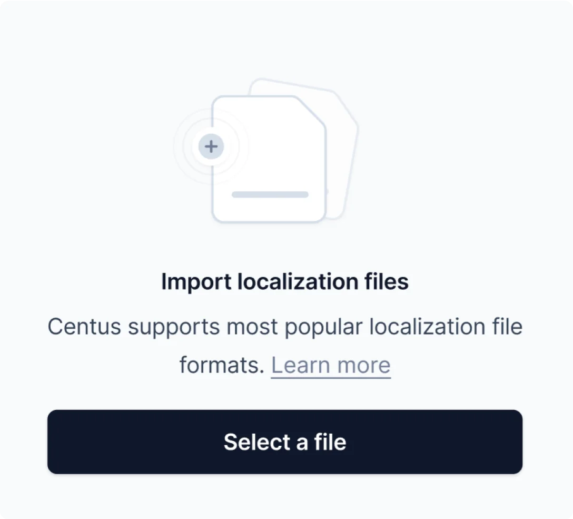Click the underlined Learn more text
Viewport: 573px width, 519px height.
pyautogui.click(x=330, y=364)
